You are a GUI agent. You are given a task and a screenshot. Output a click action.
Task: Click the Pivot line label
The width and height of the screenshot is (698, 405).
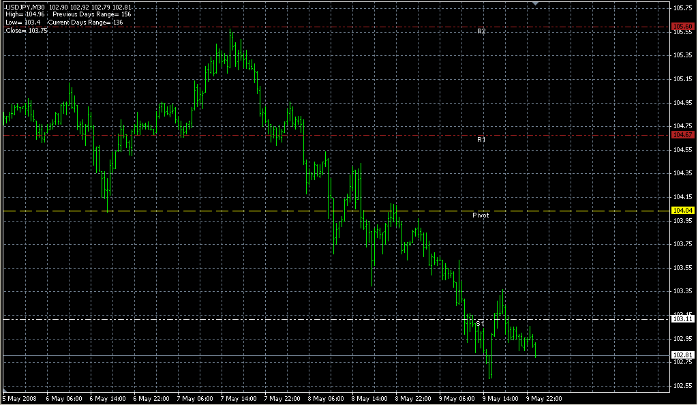tap(481, 215)
